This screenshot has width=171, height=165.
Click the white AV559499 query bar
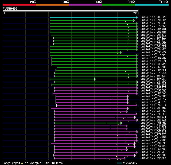pos(71,11)
